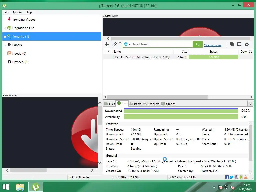Click left ad panel scroll right arrow
The height and width of the screenshot is (192, 256).
click(92, 170)
